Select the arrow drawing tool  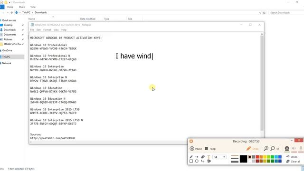197,157
